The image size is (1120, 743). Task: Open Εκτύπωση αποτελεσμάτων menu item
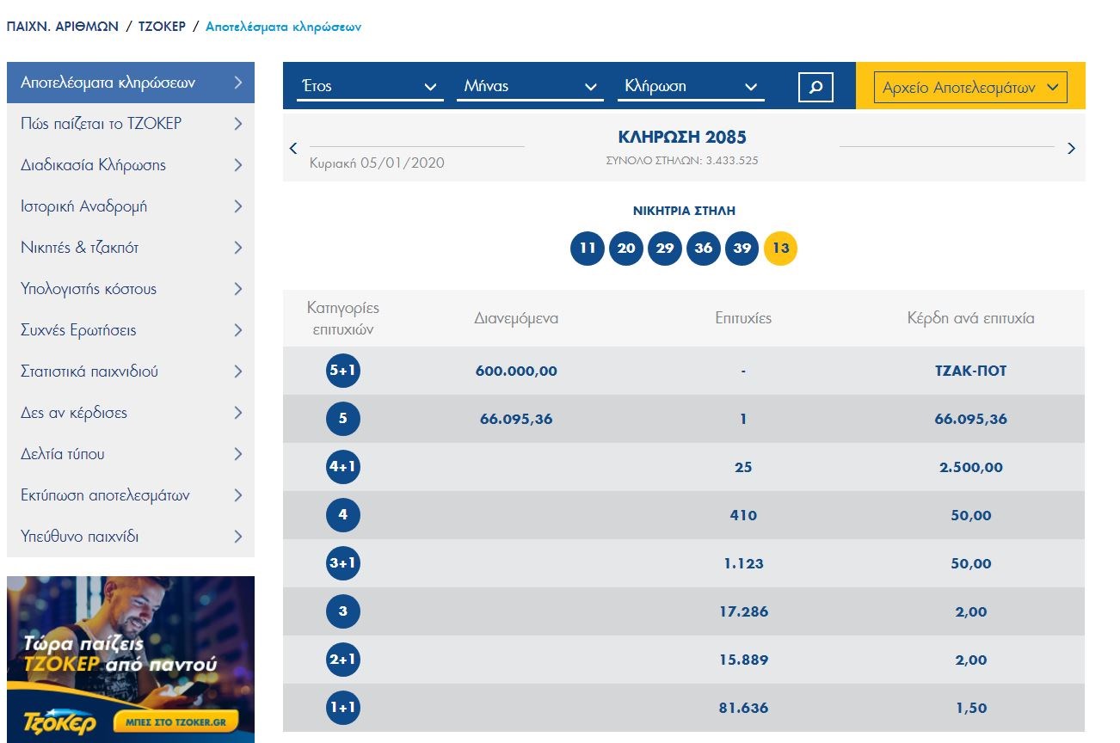coord(131,495)
